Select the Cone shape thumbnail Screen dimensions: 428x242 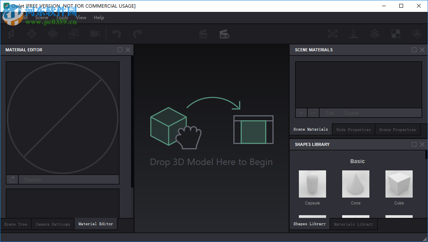tap(356, 184)
